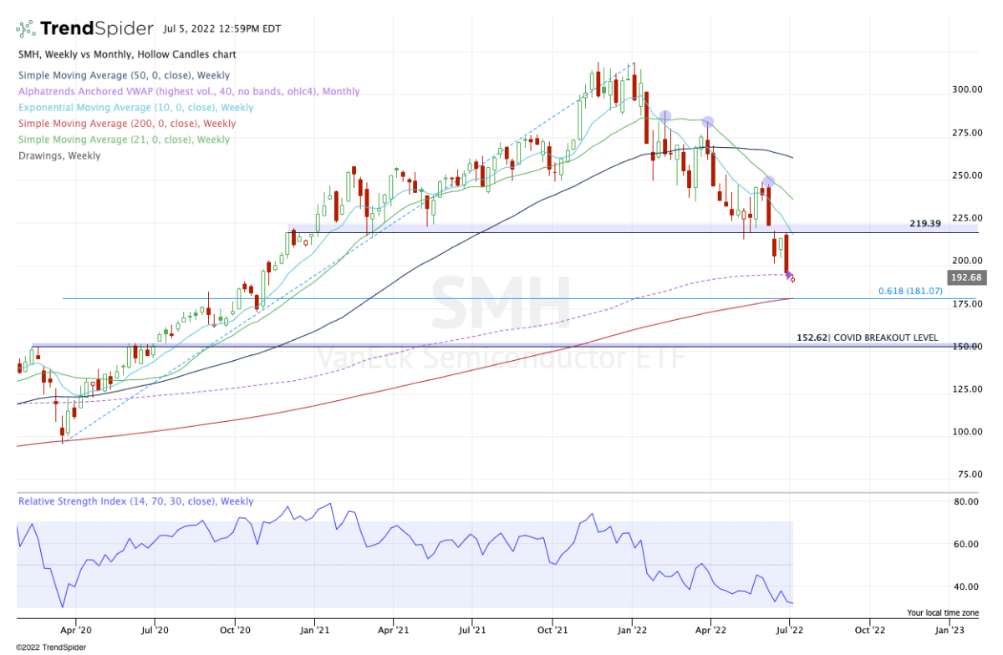Click the lavender circle marker above the April 2022 candles
This screenshot has width=1003, height=655.
click(x=706, y=122)
